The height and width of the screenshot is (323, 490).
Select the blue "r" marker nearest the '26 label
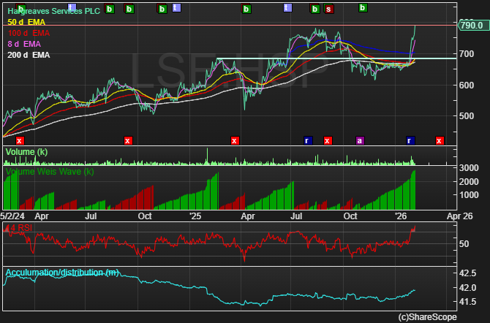[410, 140]
